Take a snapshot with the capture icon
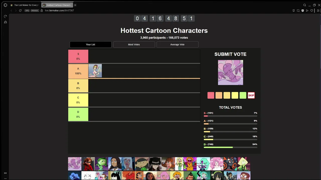The image size is (321, 180). click(x=298, y=10)
